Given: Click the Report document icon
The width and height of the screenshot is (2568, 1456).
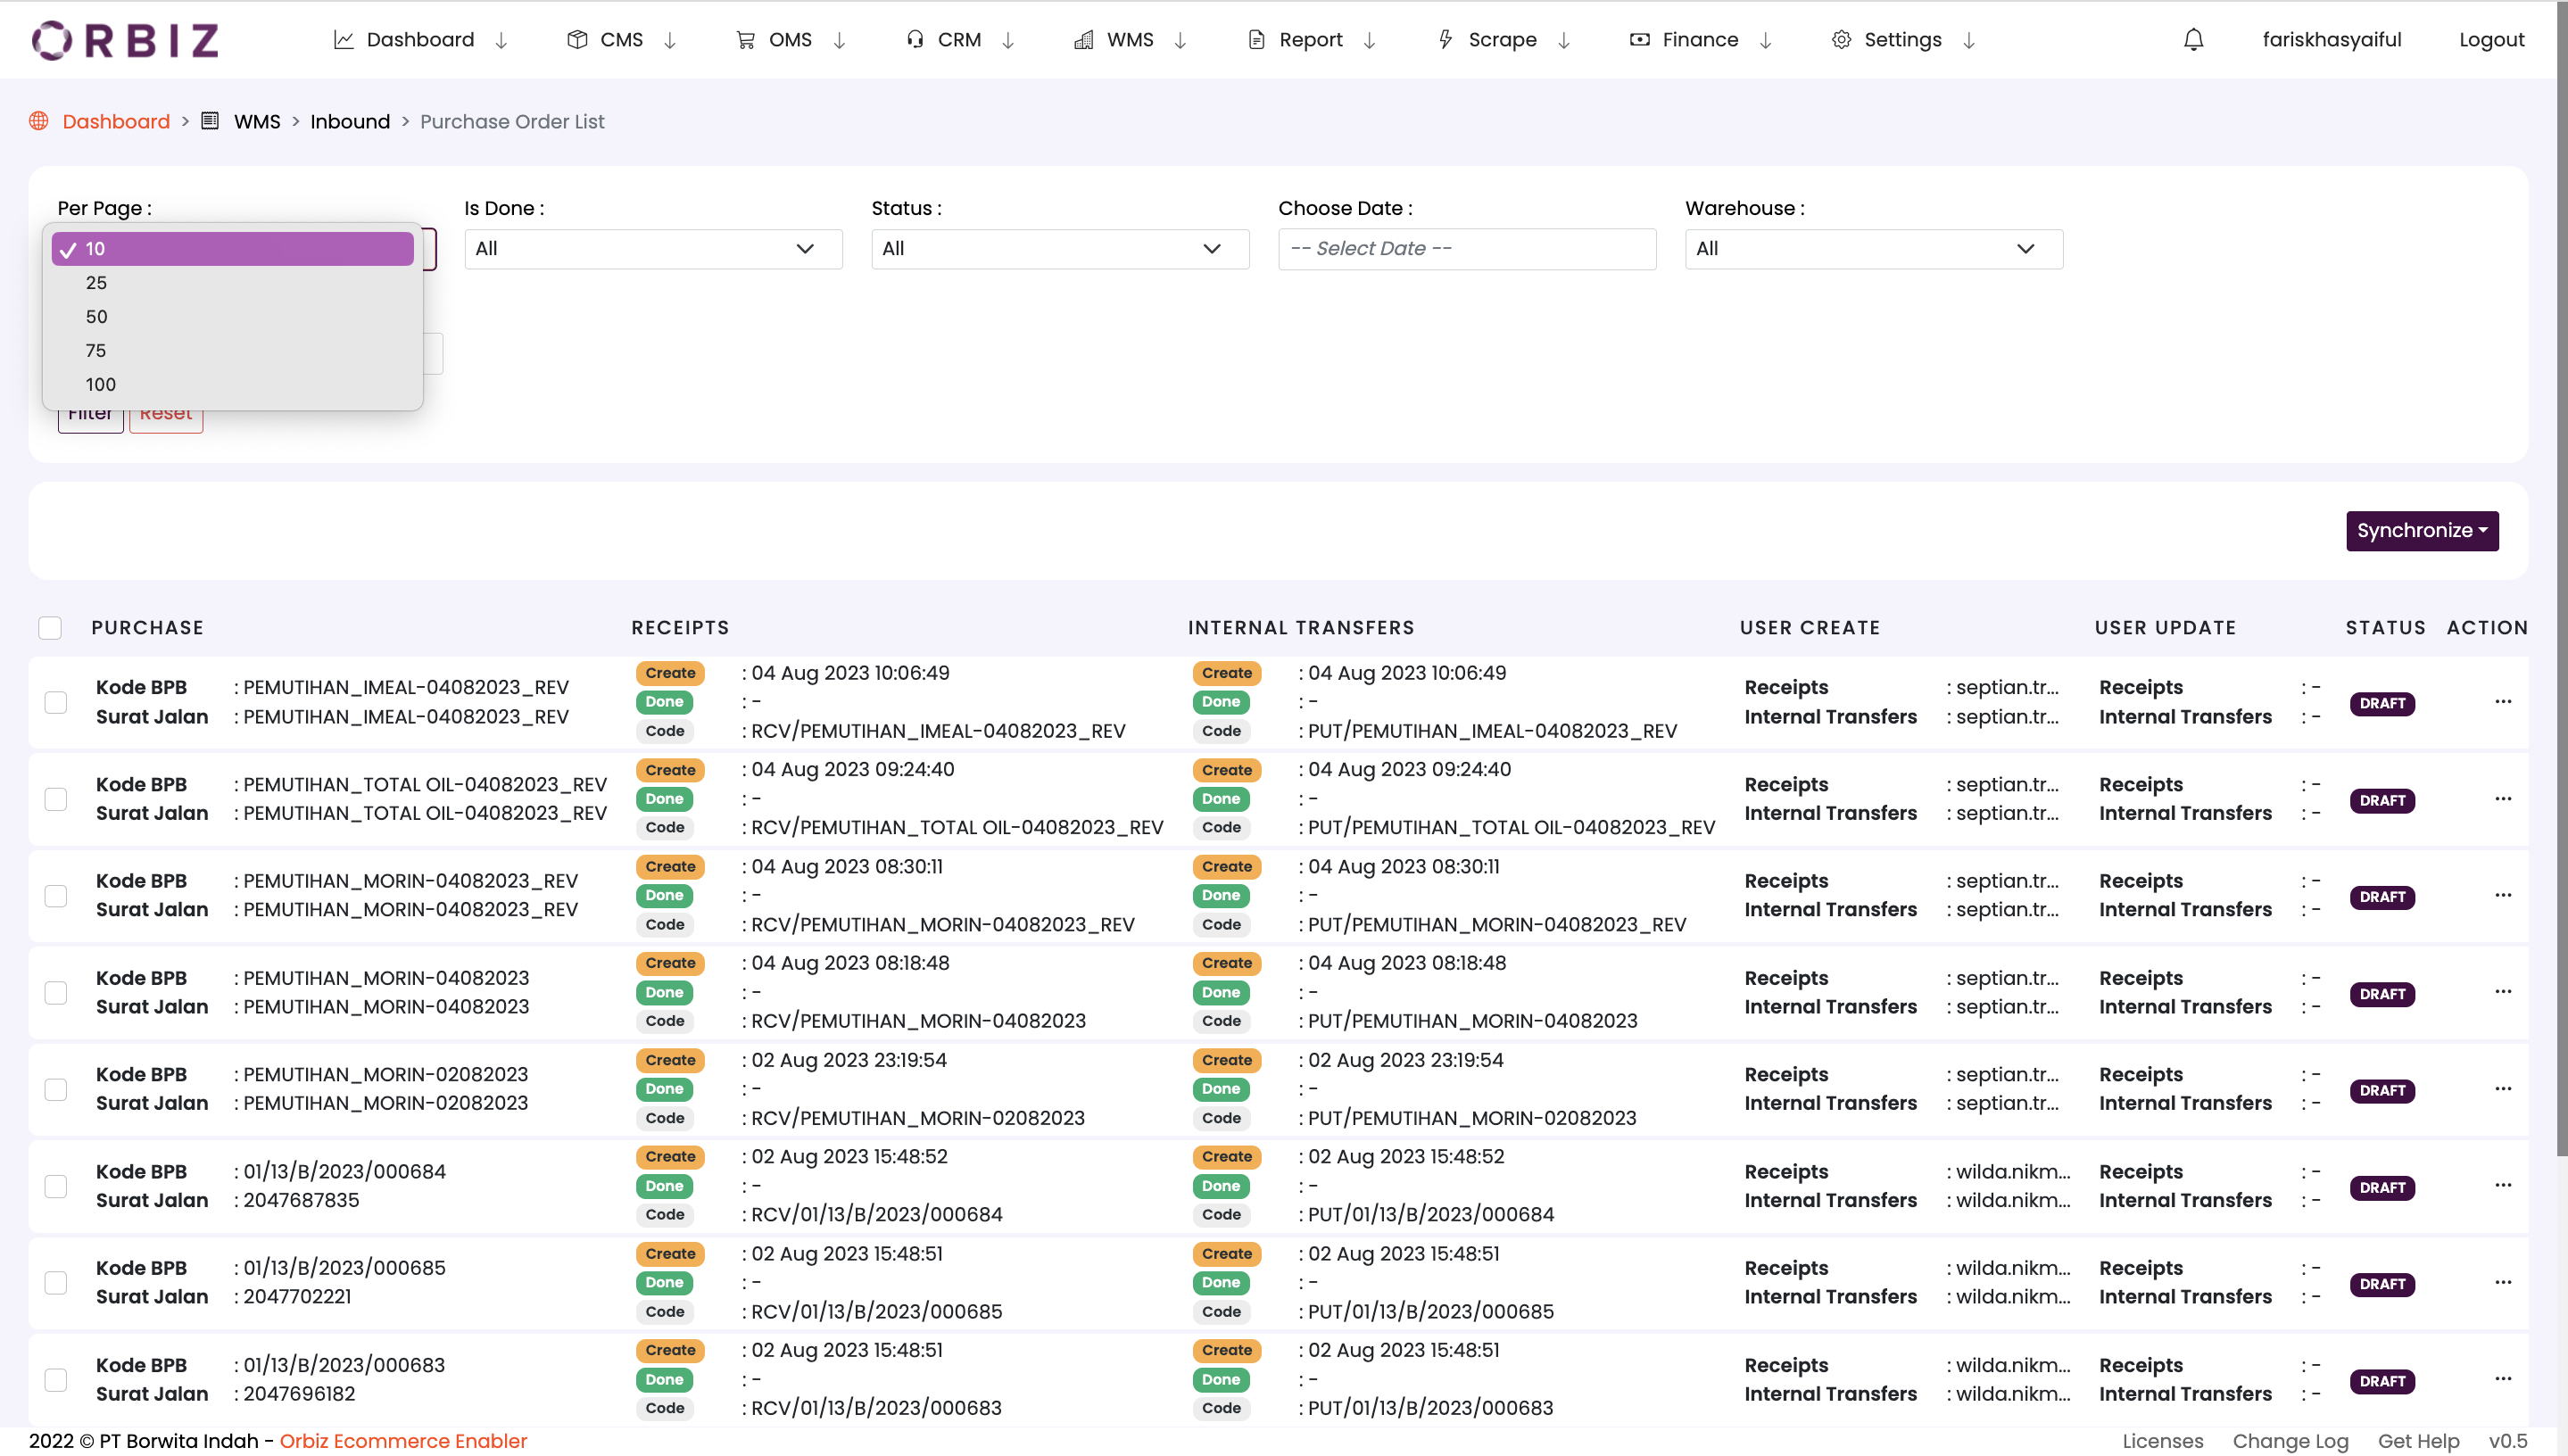Looking at the screenshot, I should coord(1256,40).
